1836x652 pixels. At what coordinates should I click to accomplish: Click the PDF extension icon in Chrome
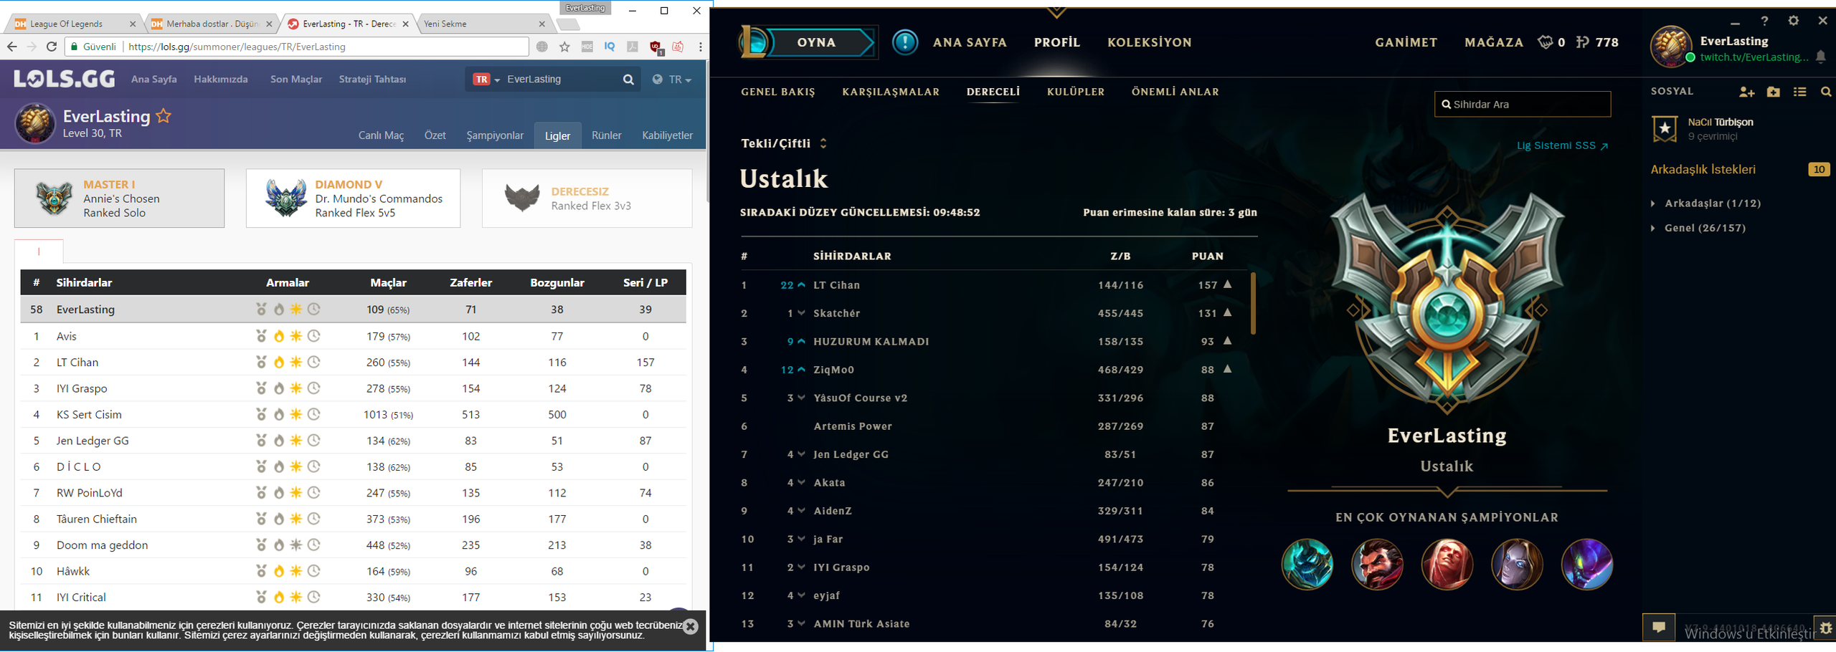pyautogui.click(x=633, y=47)
